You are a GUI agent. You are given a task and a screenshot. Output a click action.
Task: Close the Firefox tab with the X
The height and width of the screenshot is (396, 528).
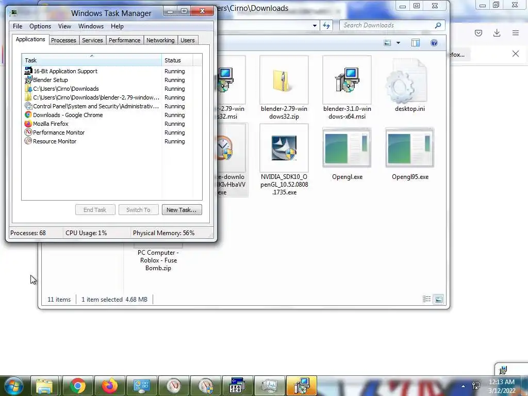pyautogui.click(x=516, y=54)
